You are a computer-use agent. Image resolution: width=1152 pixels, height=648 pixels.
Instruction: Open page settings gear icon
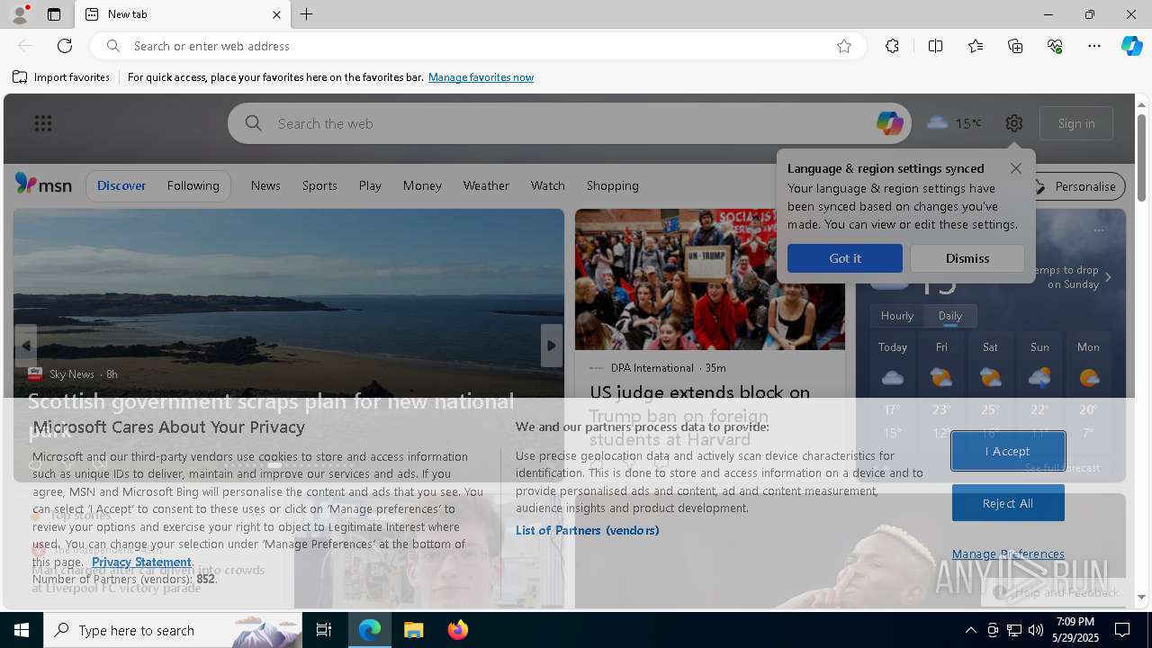pos(1014,123)
